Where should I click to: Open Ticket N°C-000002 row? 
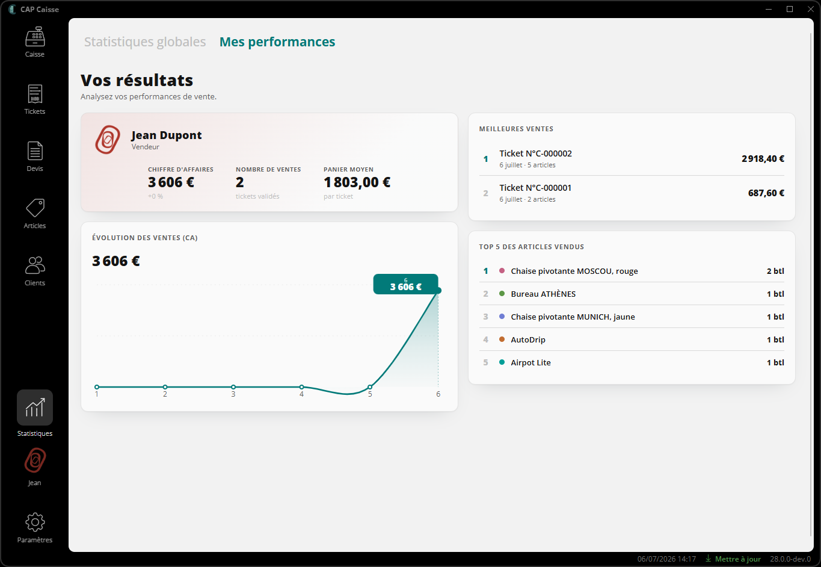632,159
